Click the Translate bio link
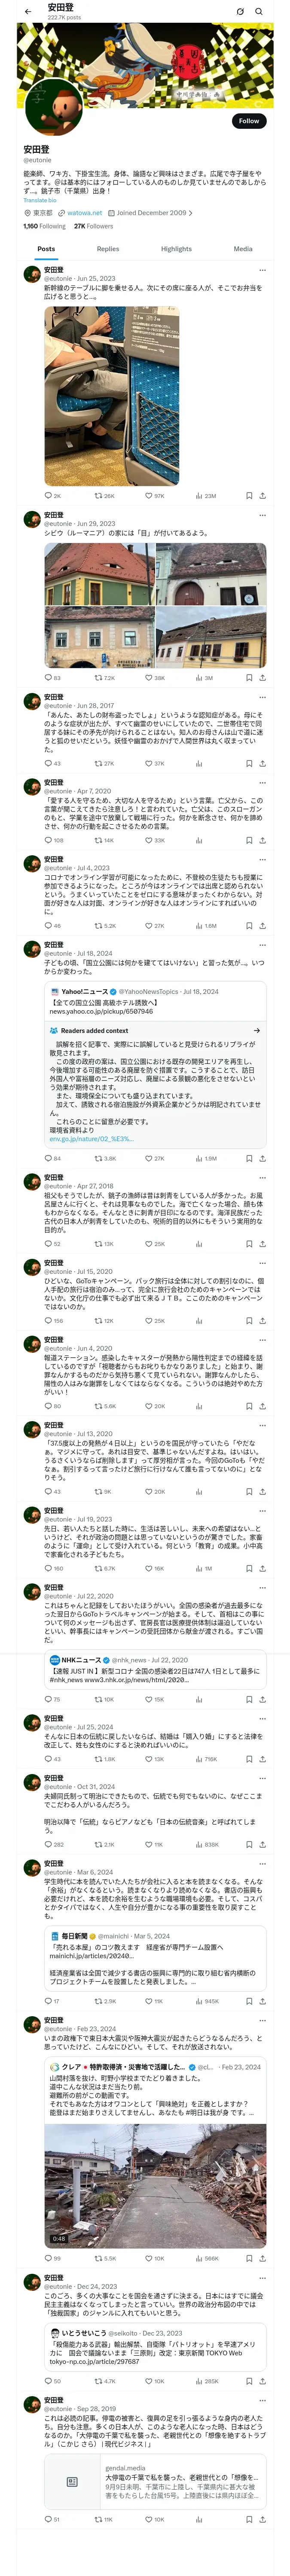 tap(40, 200)
